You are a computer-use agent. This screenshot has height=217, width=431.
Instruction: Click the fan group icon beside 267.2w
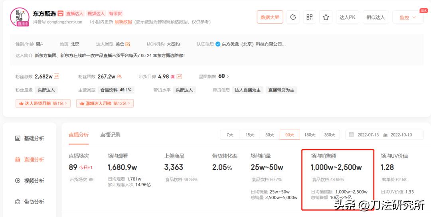click(x=119, y=76)
